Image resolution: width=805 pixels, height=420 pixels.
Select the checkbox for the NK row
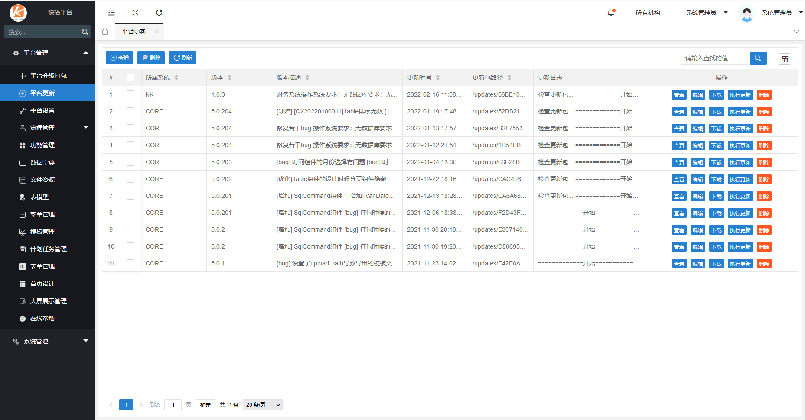pos(130,94)
